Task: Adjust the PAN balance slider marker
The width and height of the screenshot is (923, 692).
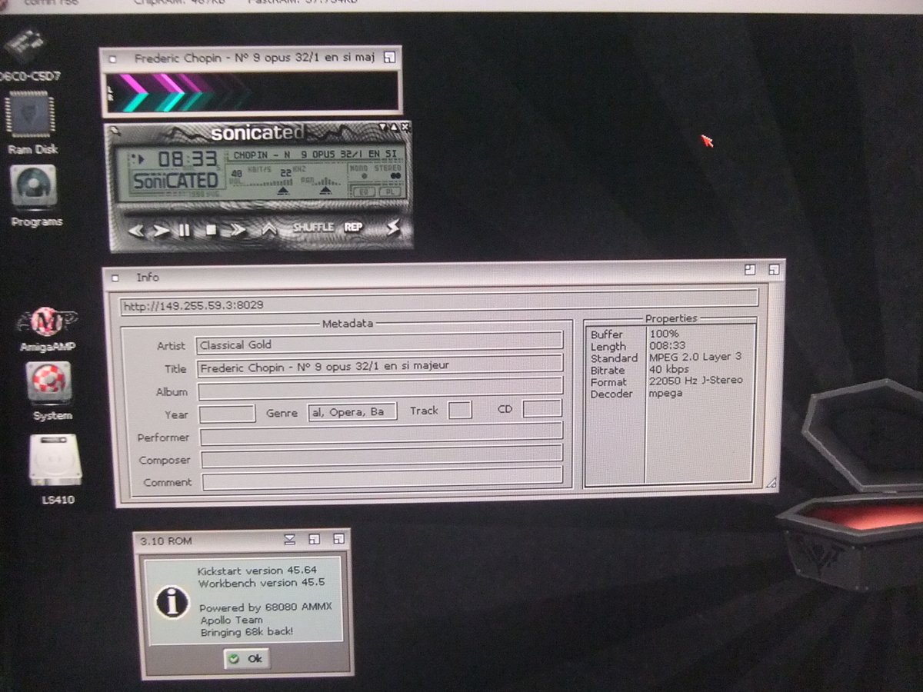Action: [x=325, y=189]
